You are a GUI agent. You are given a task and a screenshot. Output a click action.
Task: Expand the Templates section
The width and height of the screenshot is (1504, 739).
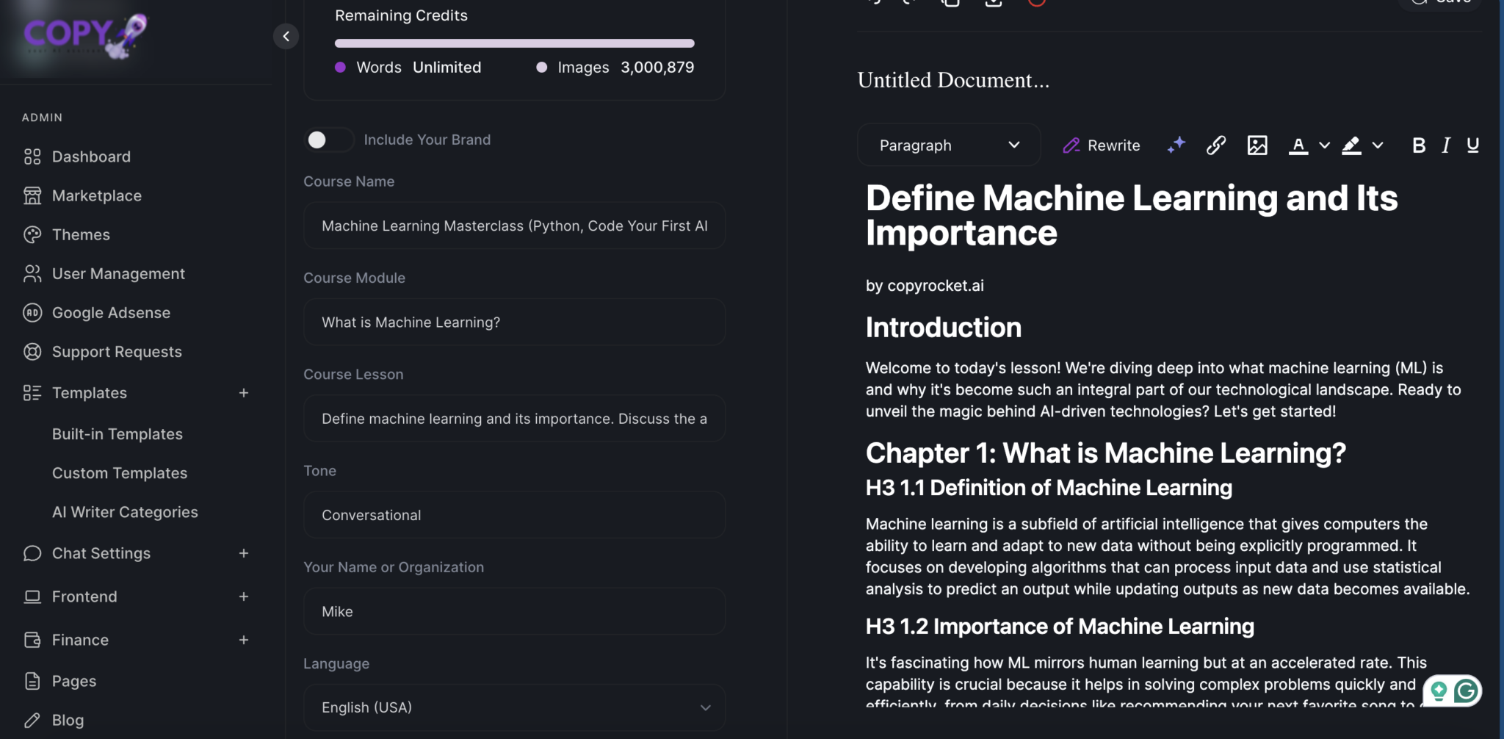click(x=245, y=392)
